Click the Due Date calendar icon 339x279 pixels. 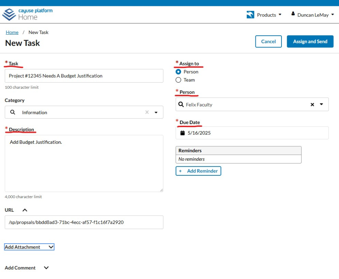tap(182, 133)
